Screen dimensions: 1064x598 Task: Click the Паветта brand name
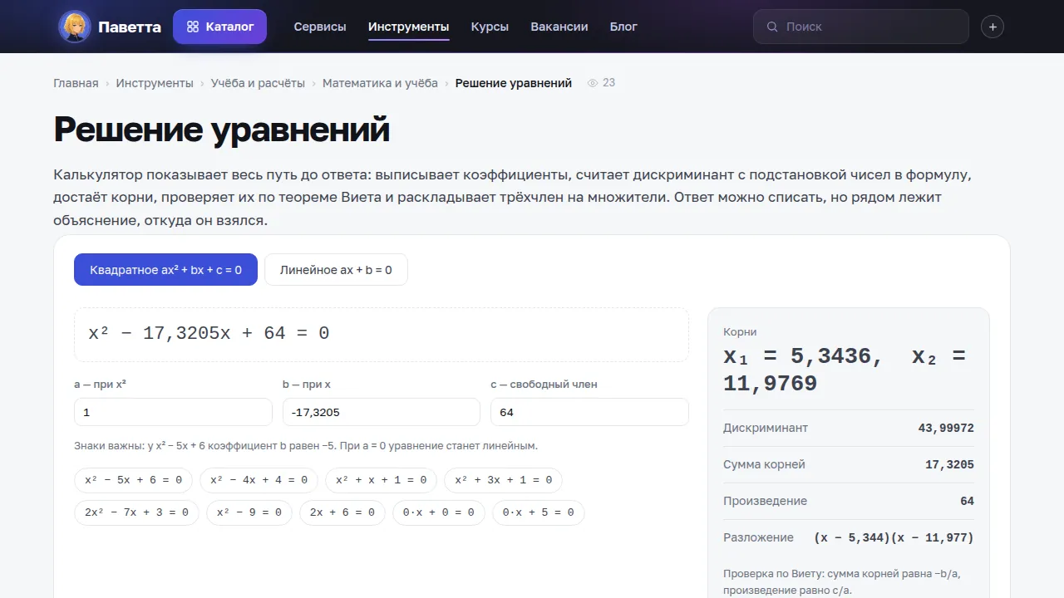click(x=130, y=27)
